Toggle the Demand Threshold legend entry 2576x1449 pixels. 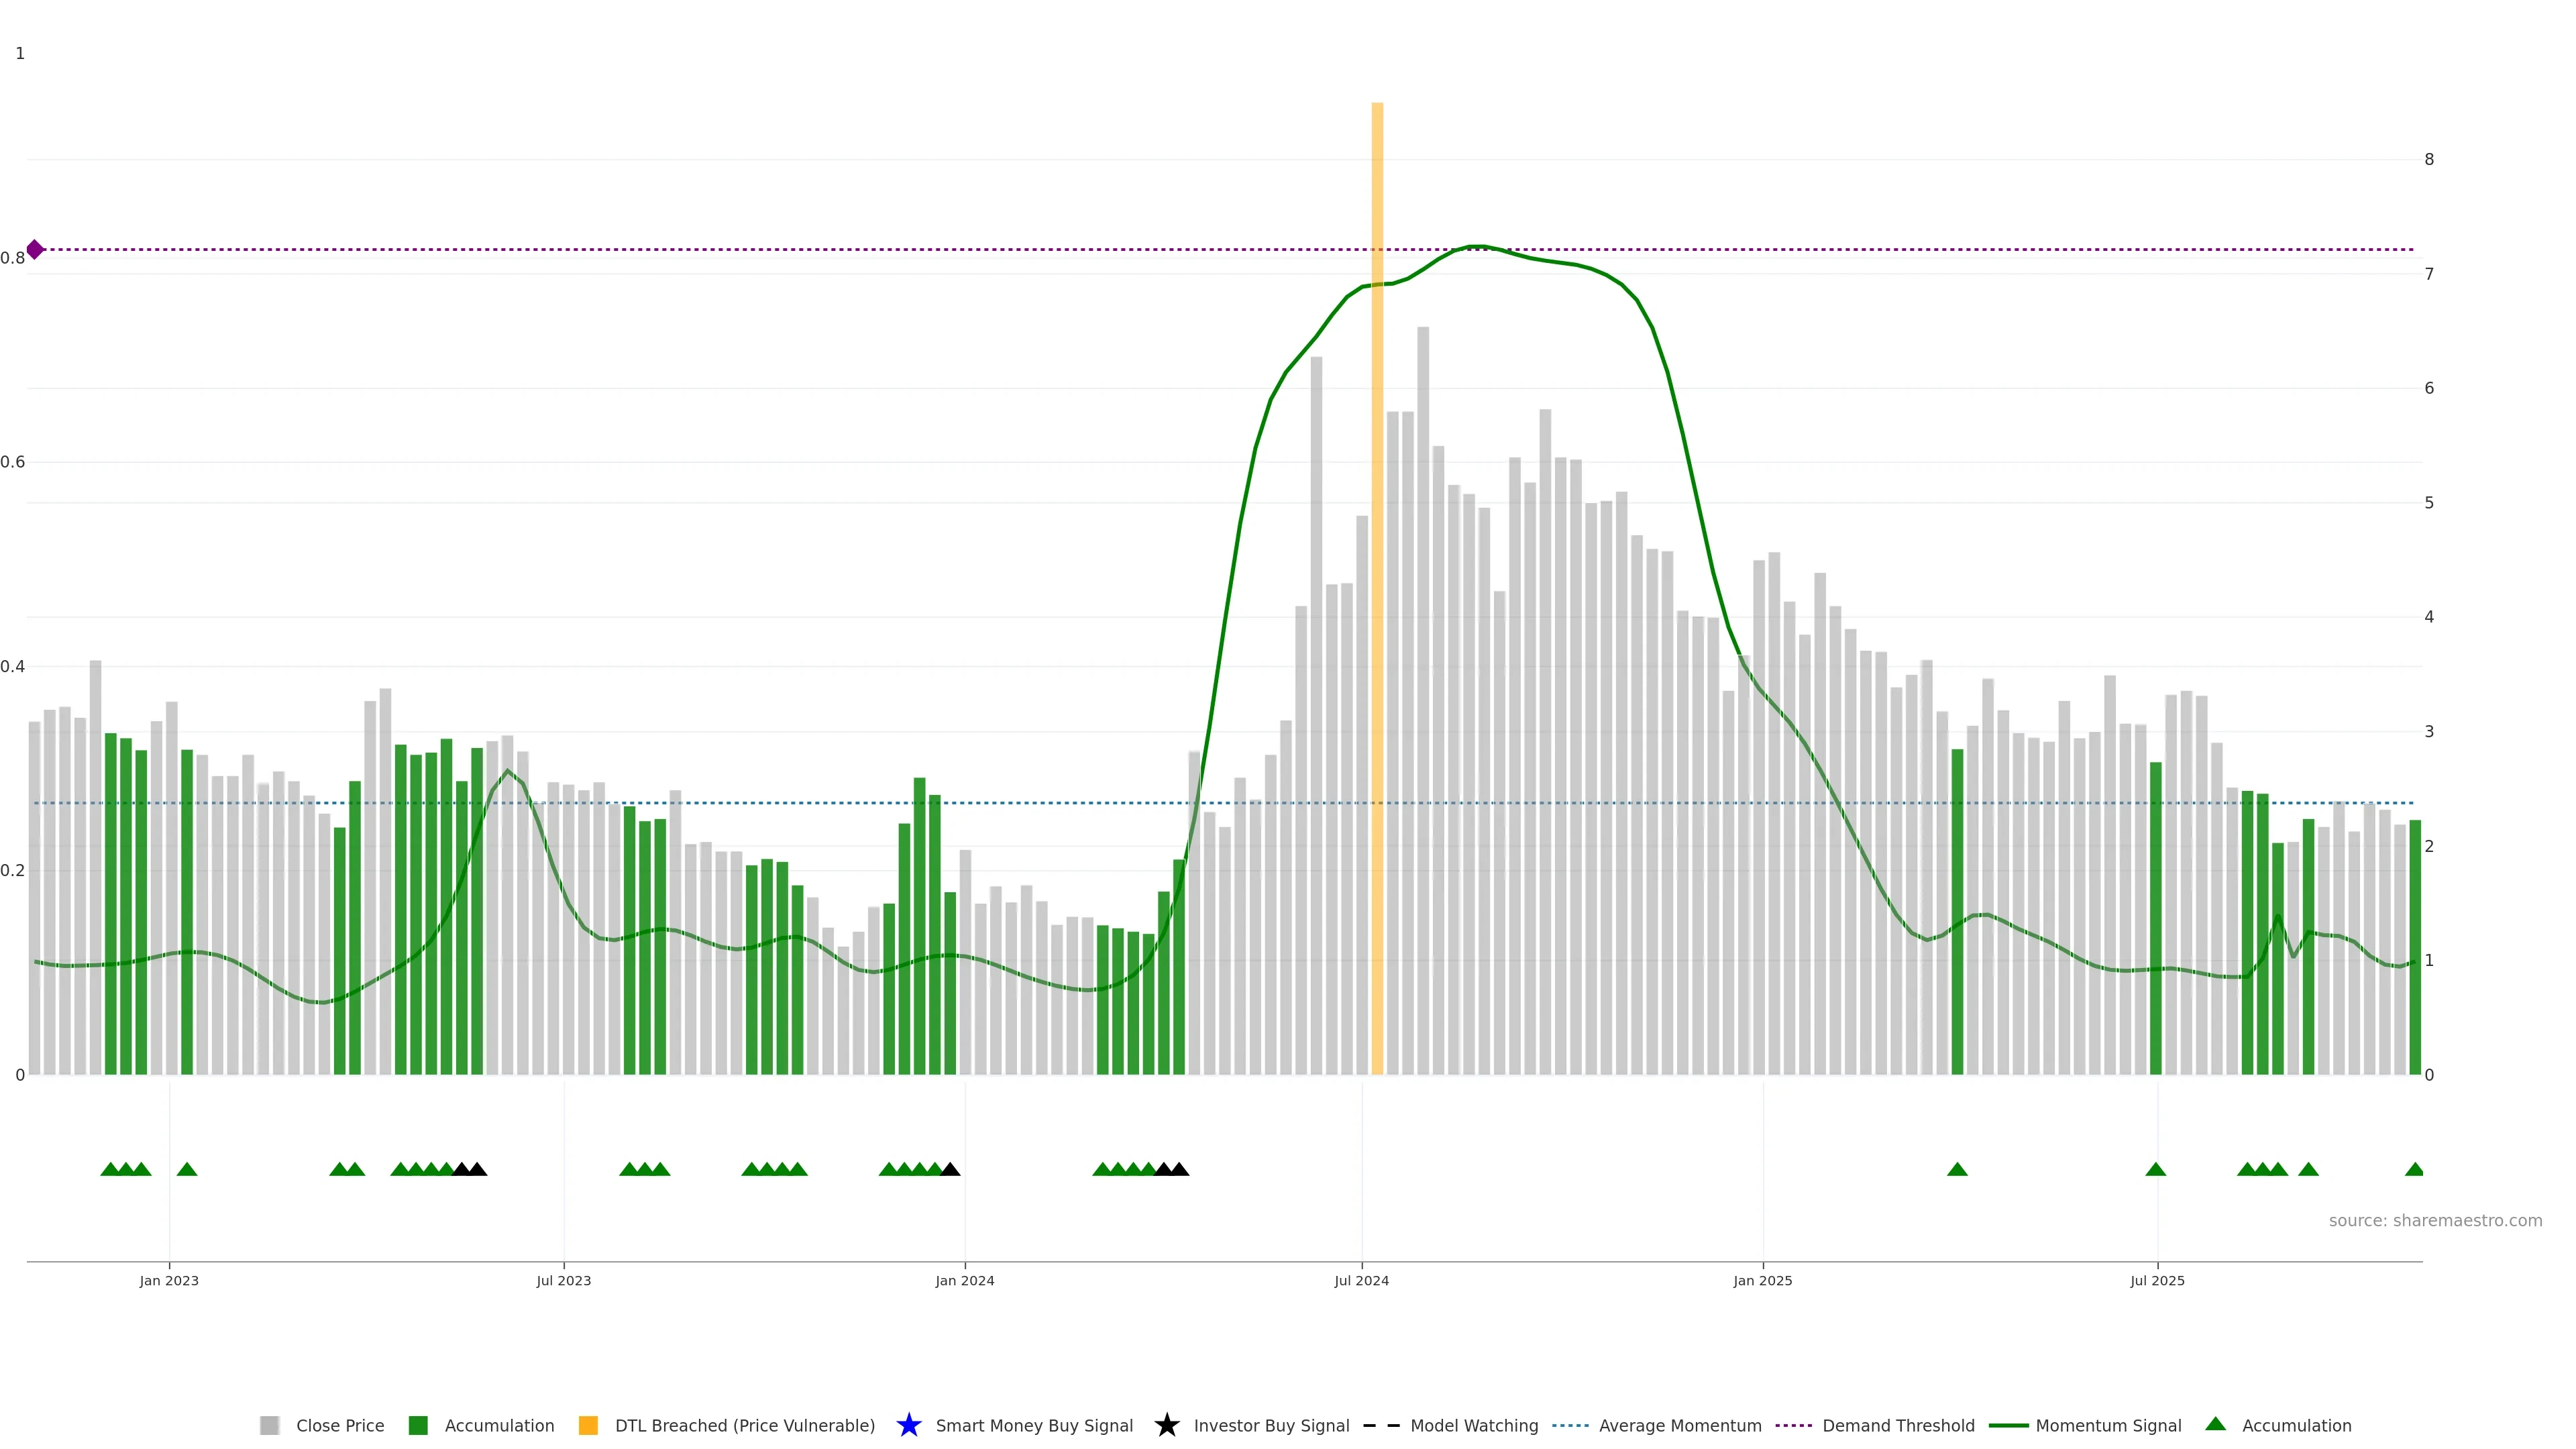tap(1898, 1425)
